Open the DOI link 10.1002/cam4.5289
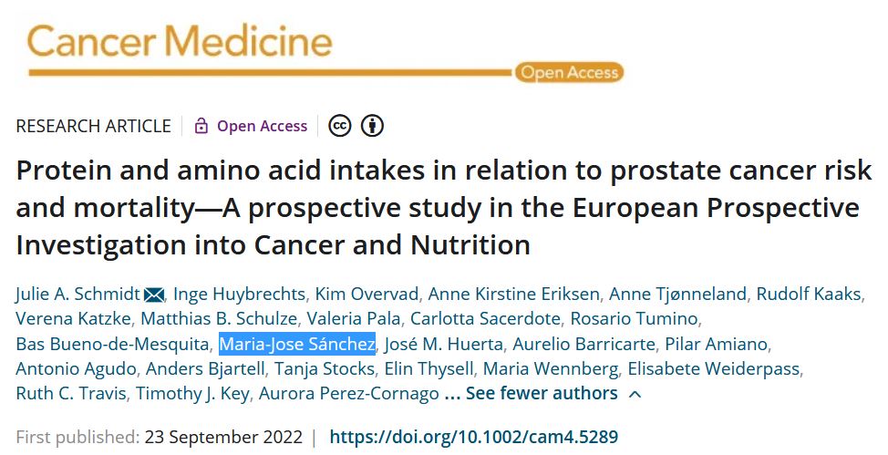Image resolution: width=888 pixels, height=455 pixels. click(473, 437)
